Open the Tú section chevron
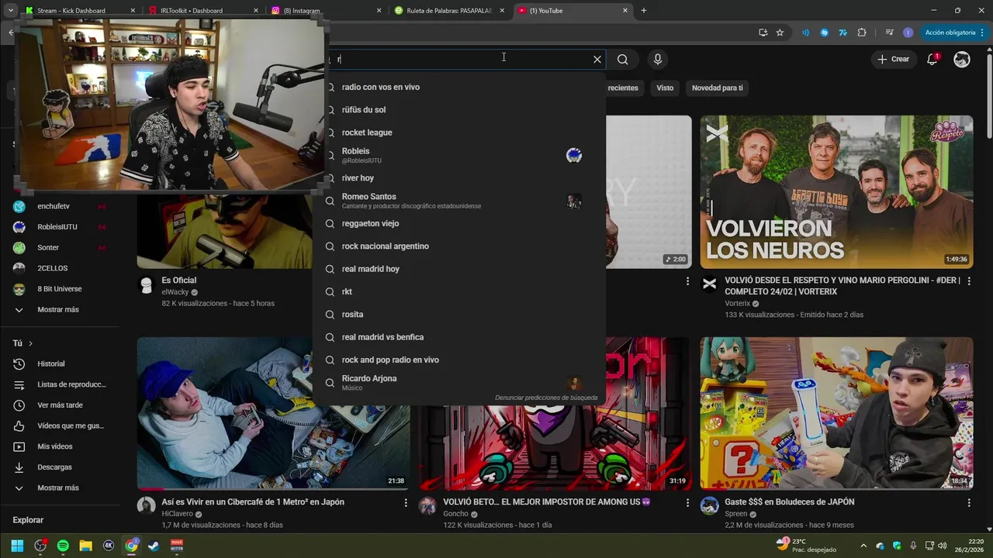Screen dimensions: 993x558 [x=30, y=343]
